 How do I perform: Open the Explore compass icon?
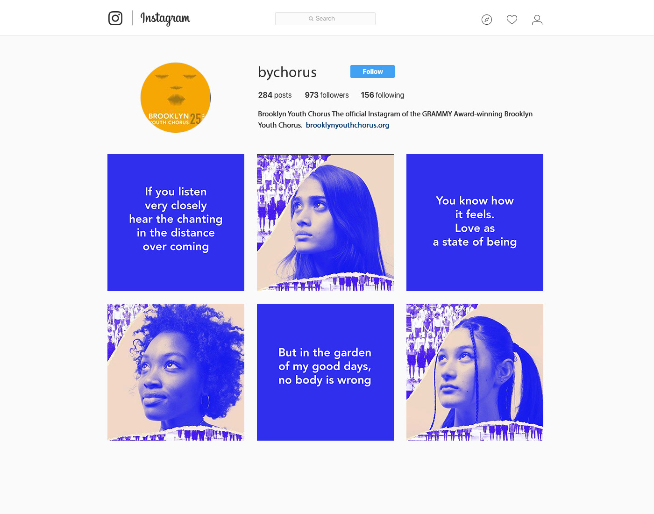click(487, 20)
